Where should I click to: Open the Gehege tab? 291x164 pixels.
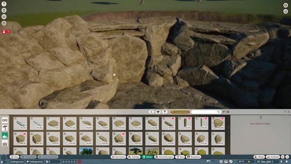pos(134,157)
